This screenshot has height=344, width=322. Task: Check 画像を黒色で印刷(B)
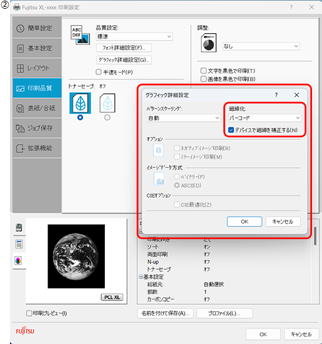click(x=203, y=79)
